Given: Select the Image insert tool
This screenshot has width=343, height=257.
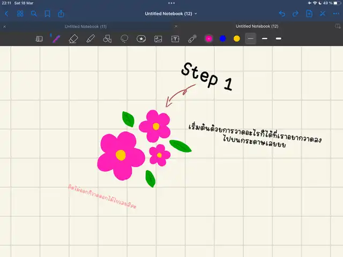Looking at the screenshot, I should (x=158, y=39).
